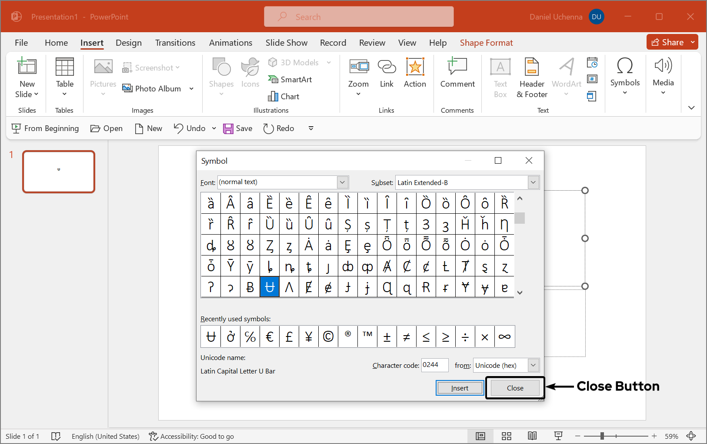This screenshot has height=444, width=707.
Task: Click the Close button in Symbol dialog
Action: pos(515,388)
